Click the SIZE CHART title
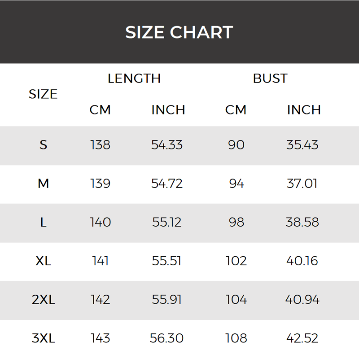This screenshot has height=359, width=359. (179, 32)
